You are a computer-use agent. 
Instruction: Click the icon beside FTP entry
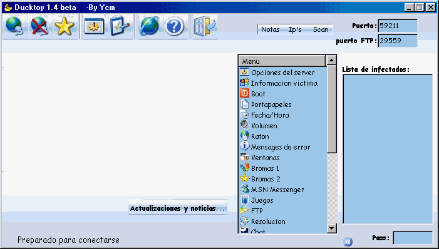[x=244, y=210]
